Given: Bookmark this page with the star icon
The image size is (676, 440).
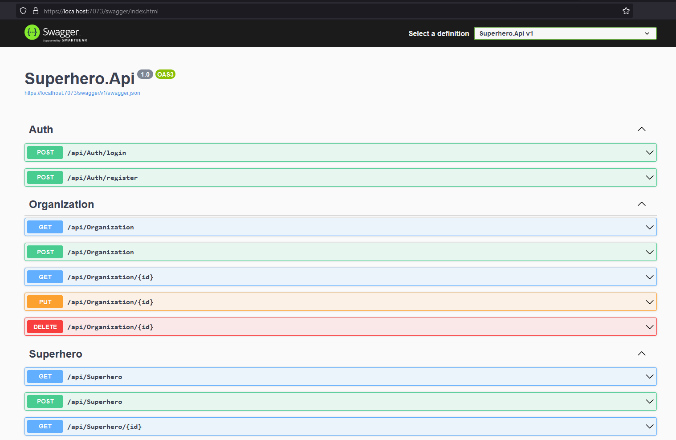Looking at the screenshot, I should pos(626,11).
